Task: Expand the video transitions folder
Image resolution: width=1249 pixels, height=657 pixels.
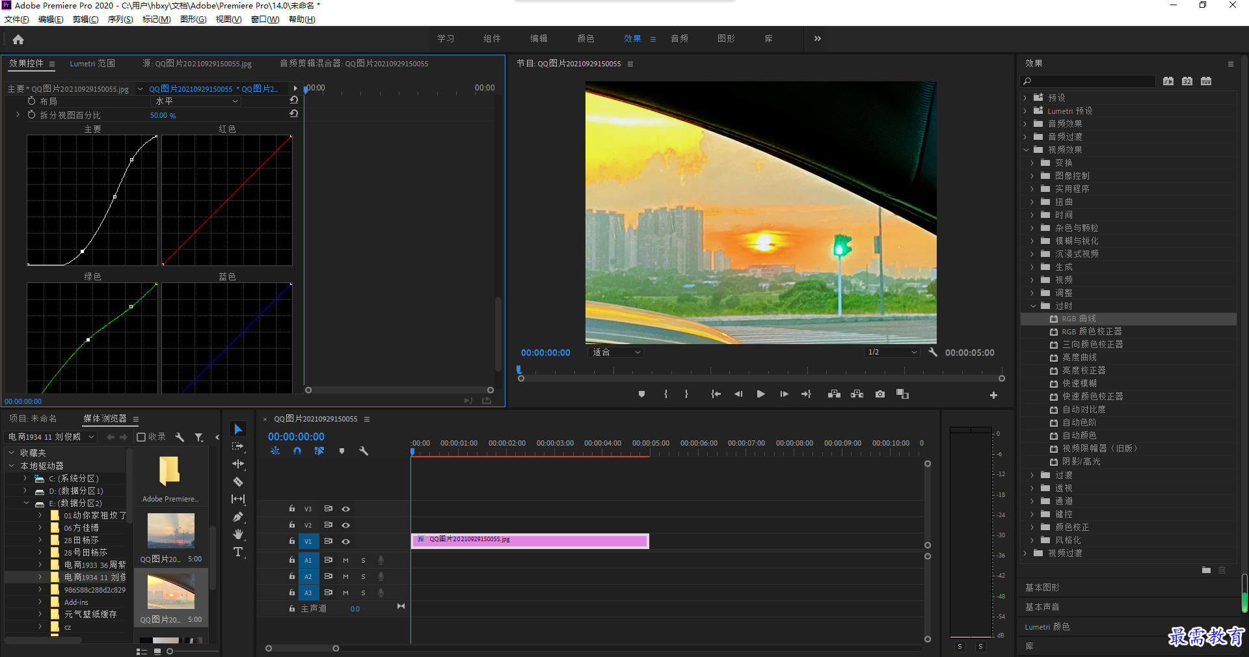Action: click(1026, 553)
